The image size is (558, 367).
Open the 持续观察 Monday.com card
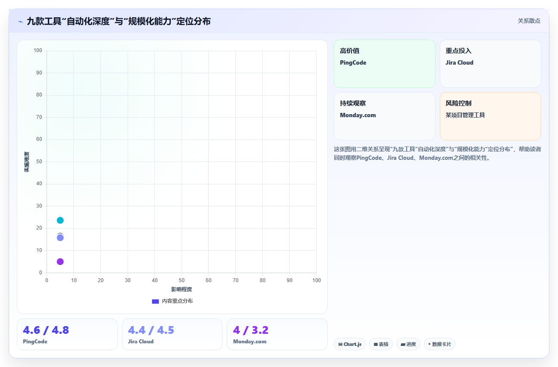pos(384,116)
